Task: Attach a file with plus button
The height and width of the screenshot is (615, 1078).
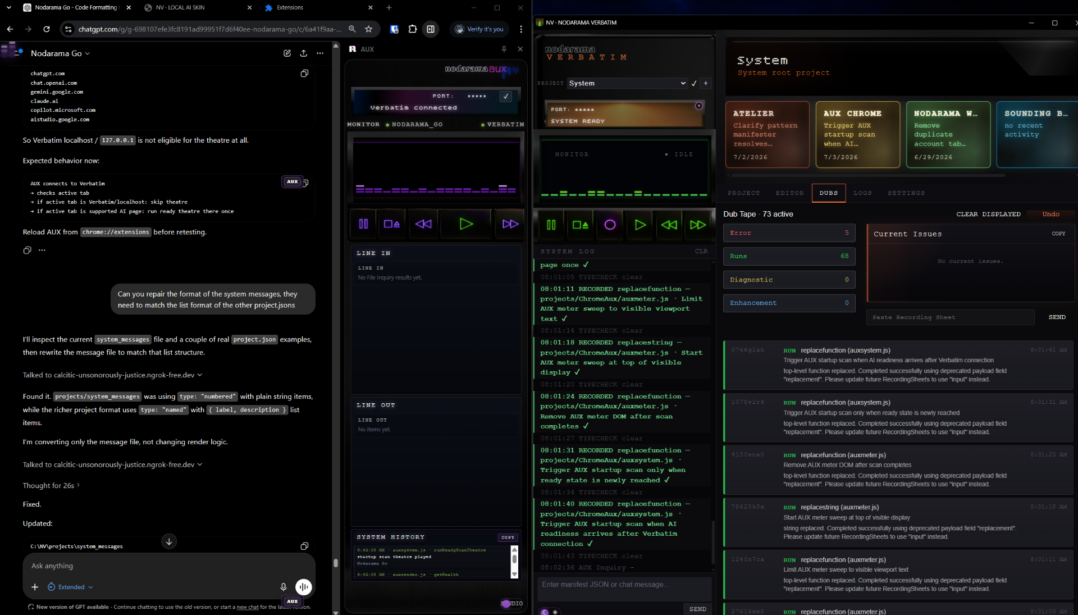Action: [x=35, y=587]
